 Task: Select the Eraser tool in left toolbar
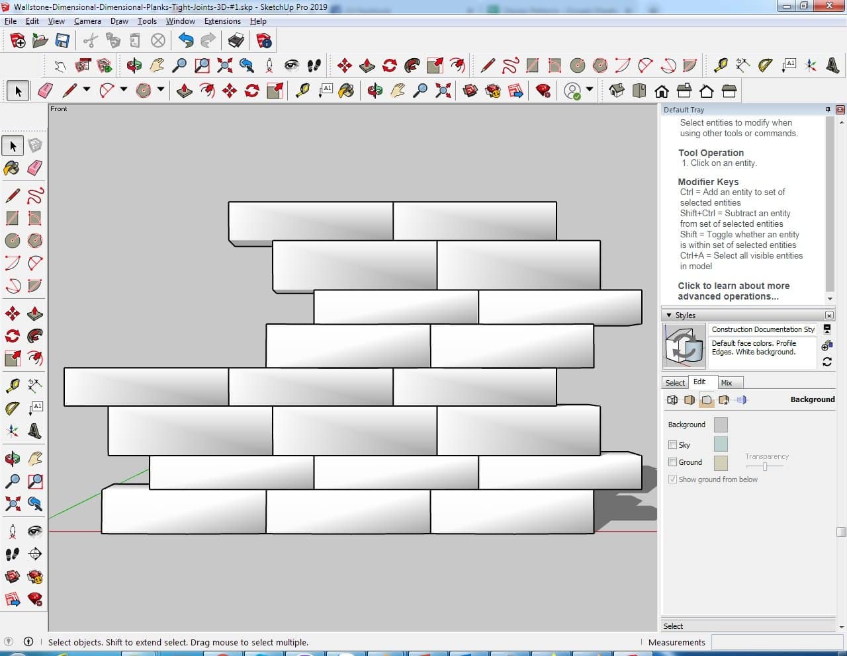click(x=35, y=168)
